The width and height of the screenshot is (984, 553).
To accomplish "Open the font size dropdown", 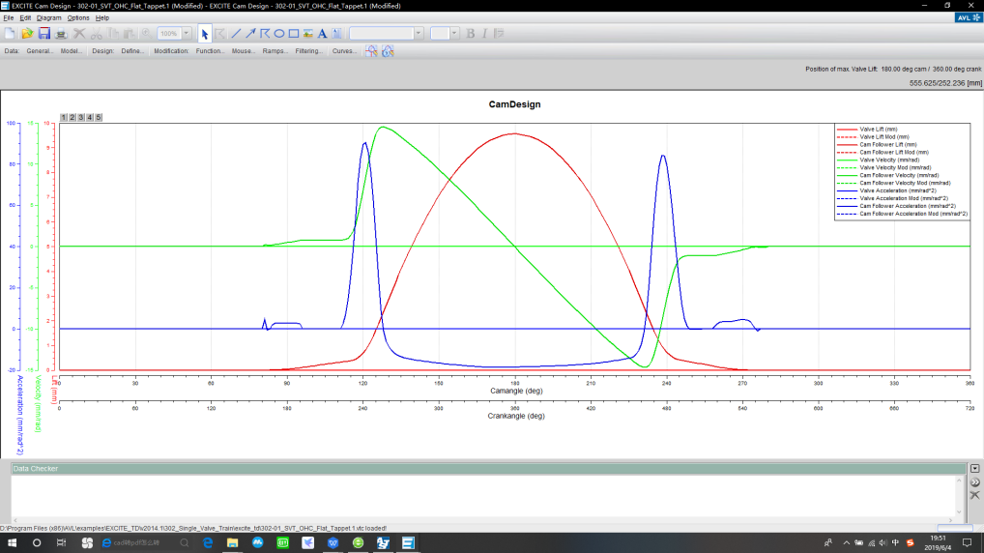I will coord(455,33).
